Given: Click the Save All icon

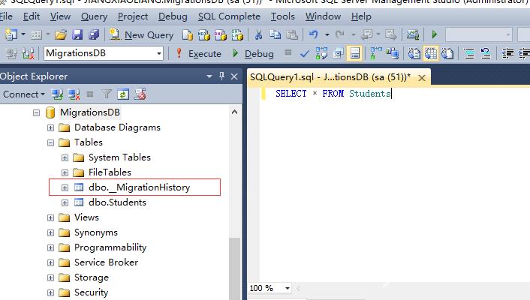Looking at the screenshot, I should point(94,34).
